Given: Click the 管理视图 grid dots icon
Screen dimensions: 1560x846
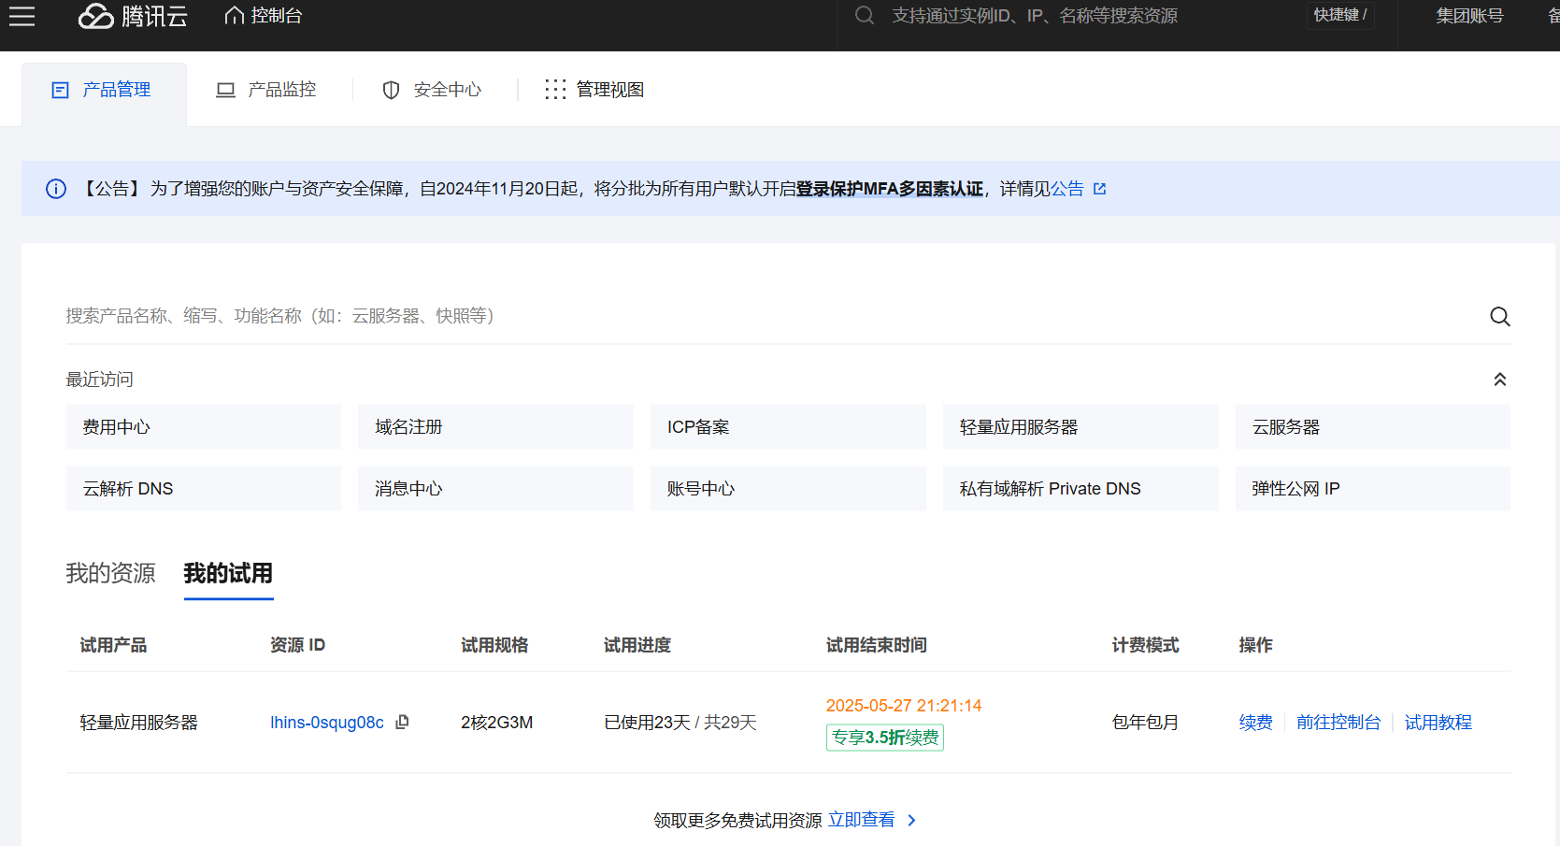Looking at the screenshot, I should pyautogui.click(x=555, y=89).
